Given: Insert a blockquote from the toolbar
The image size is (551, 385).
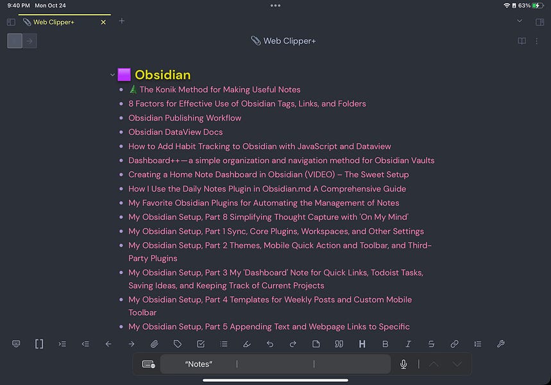Looking at the screenshot, I should (339, 344).
